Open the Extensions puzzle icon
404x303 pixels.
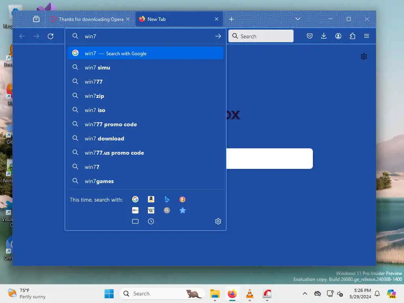pyautogui.click(x=352, y=36)
